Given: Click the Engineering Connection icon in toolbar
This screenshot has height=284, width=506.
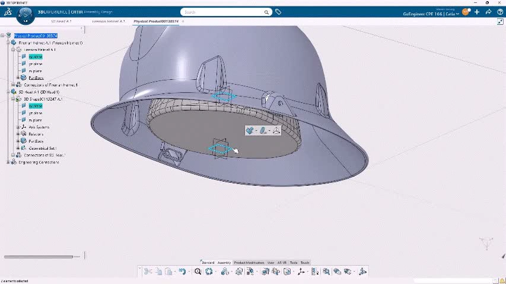Looking at the screenshot, I should coord(225,272).
